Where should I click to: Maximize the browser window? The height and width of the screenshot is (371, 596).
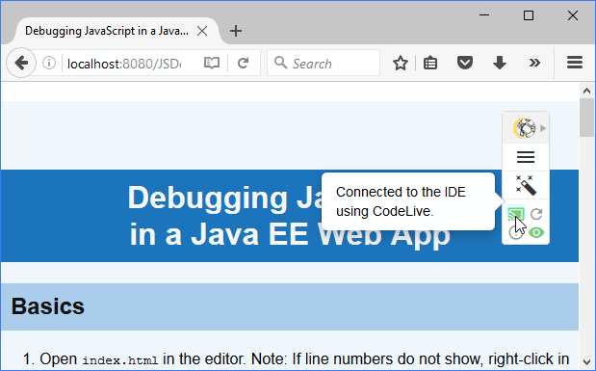tap(529, 15)
